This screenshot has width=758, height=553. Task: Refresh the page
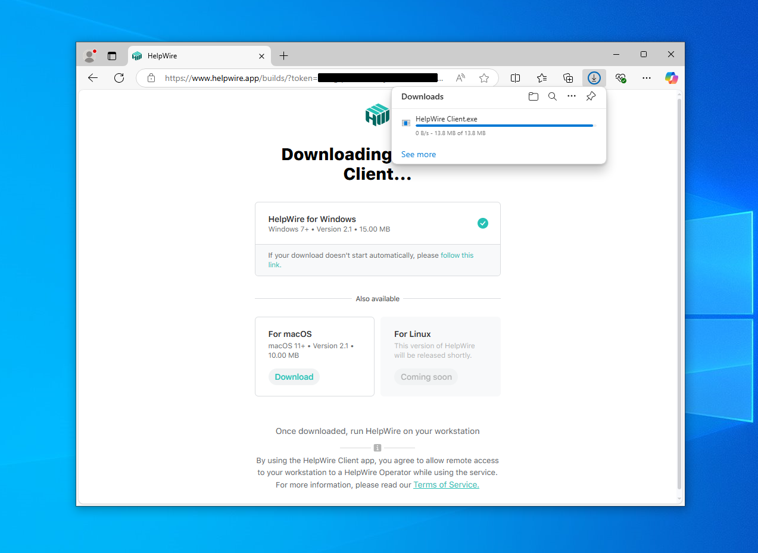click(119, 78)
